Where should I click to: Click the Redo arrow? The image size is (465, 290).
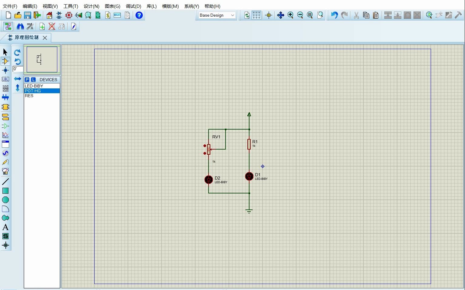(344, 15)
